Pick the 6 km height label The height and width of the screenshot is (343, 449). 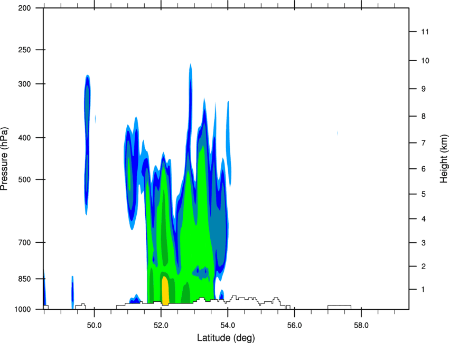coord(424,169)
